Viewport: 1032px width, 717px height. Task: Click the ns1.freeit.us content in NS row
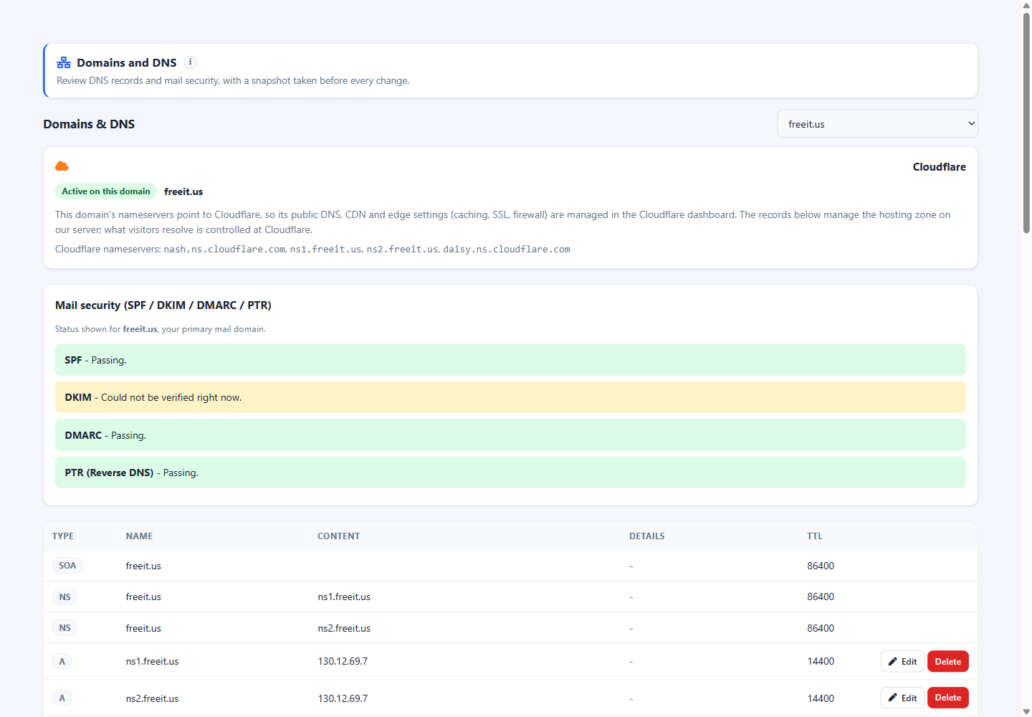[x=344, y=597]
